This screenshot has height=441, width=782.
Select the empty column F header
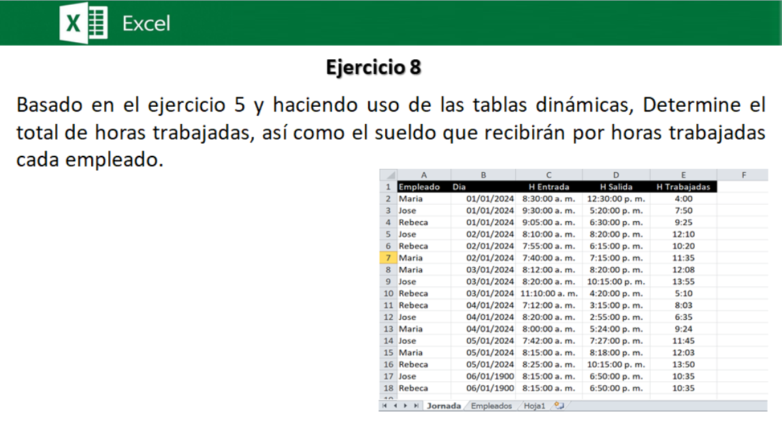coord(743,175)
